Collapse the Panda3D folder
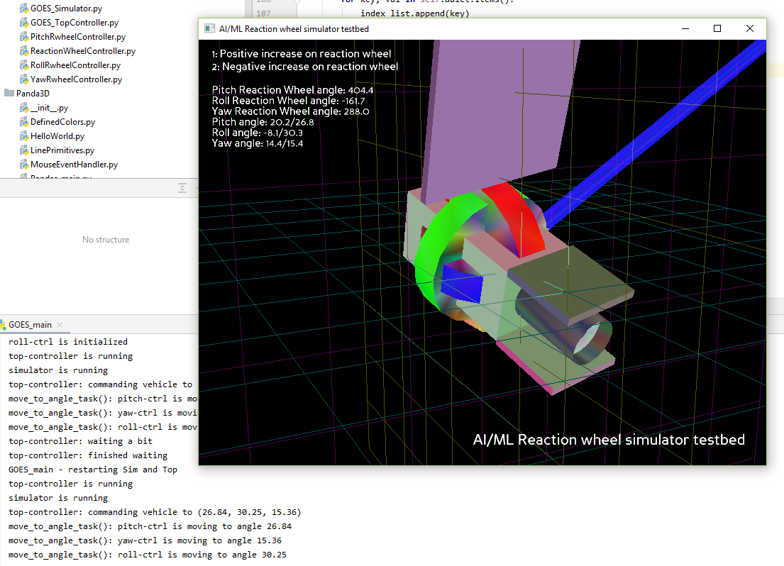The width and height of the screenshot is (784, 566). [9, 94]
